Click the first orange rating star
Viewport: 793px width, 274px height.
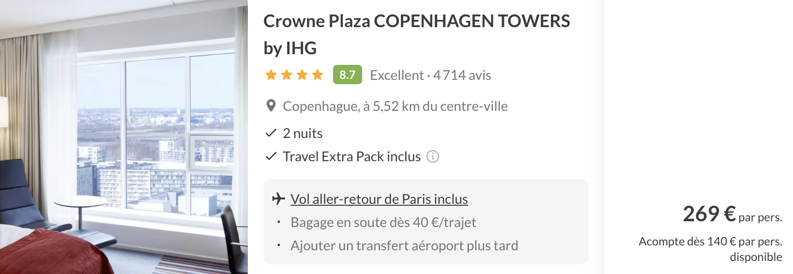coord(271,75)
